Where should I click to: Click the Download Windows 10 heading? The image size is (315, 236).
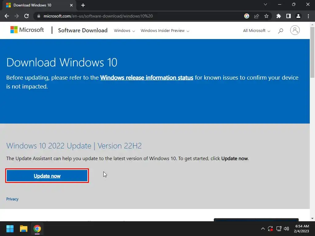pos(62,62)
